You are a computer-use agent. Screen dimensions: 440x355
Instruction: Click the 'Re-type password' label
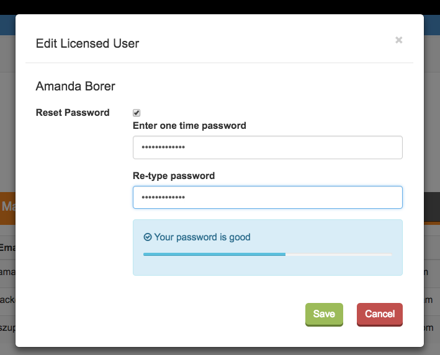[x=174, y=176]
